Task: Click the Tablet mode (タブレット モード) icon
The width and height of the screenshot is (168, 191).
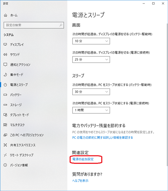Action: point(5,115)
